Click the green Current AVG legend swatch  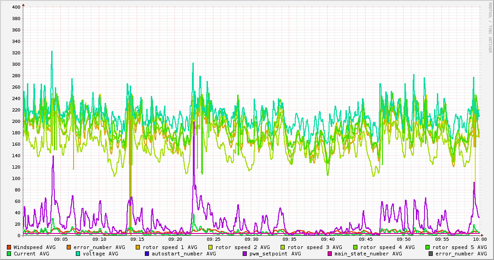(9, 254)
